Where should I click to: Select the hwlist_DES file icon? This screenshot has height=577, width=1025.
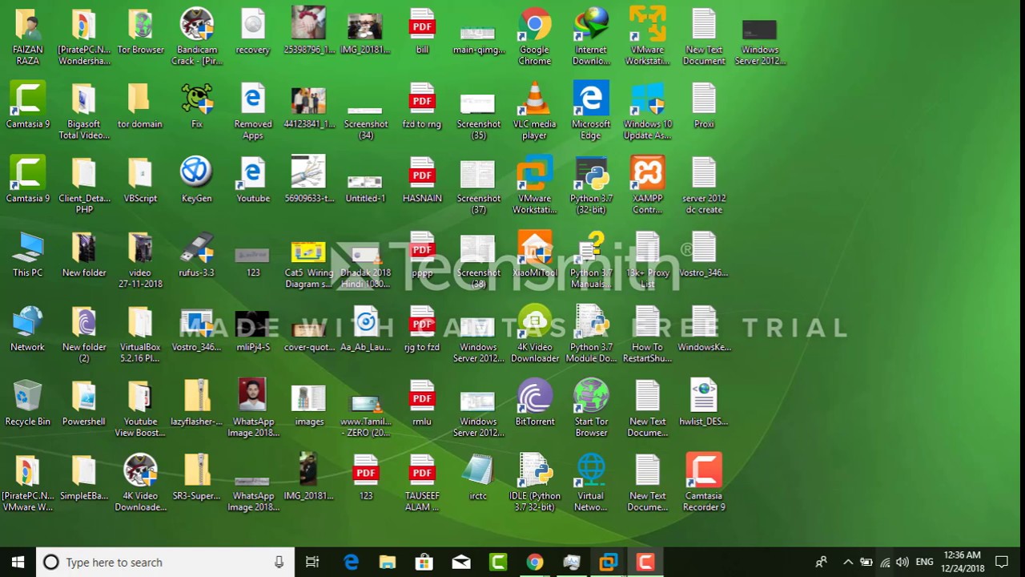tap(704, 404)
